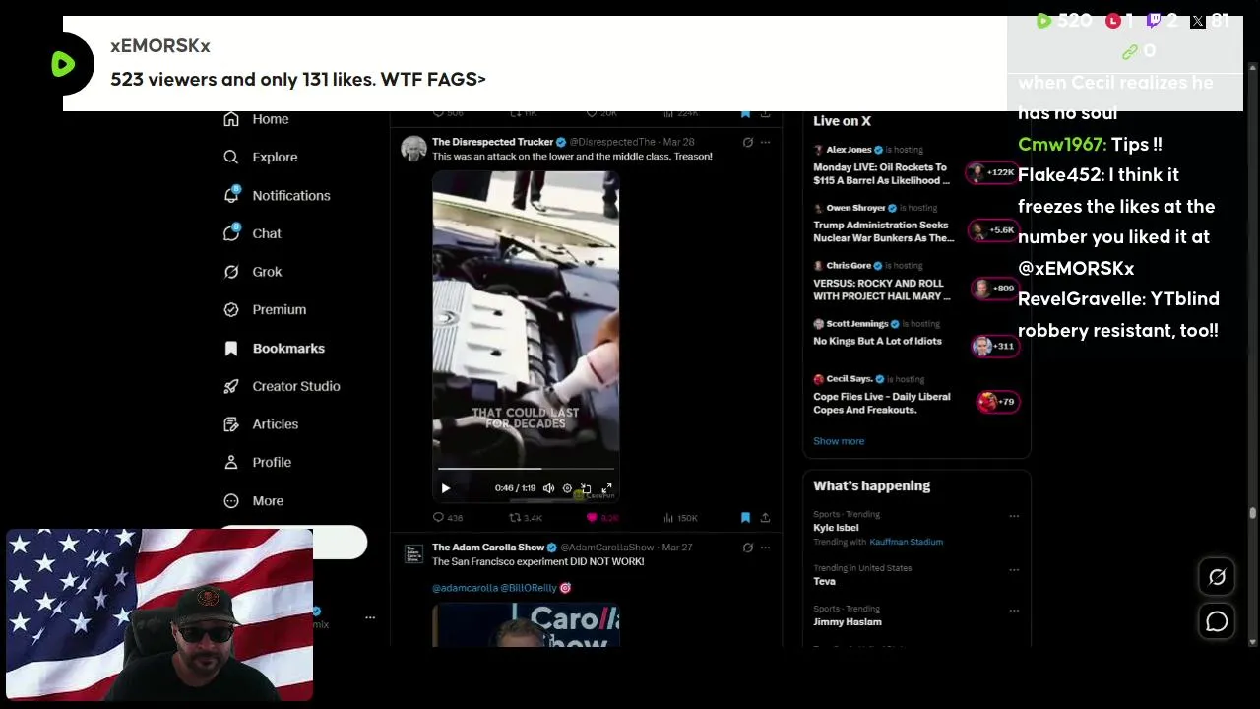Image resolution: width=1260 pixels, height=709 pixels.
Task: Click the Grok sidebar icon
Action: (231, 272)
